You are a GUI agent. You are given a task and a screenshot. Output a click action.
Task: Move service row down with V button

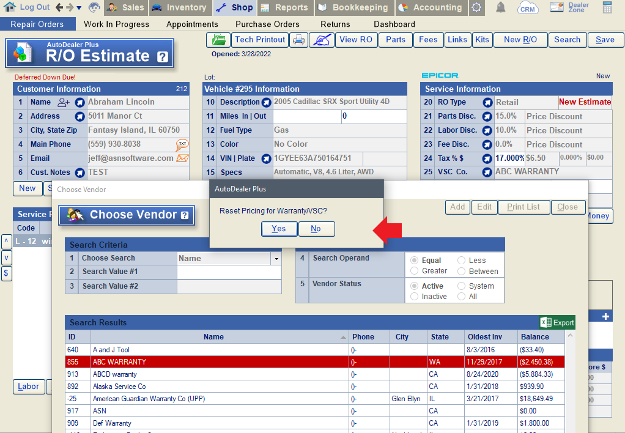pyautogui.click(x=6, y=257)
